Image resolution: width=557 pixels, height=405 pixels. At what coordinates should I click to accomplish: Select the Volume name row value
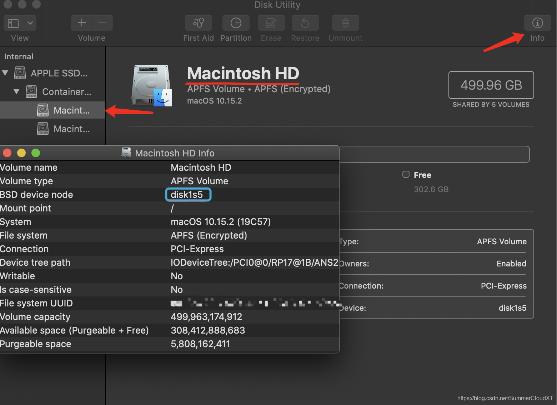(201, 167)
